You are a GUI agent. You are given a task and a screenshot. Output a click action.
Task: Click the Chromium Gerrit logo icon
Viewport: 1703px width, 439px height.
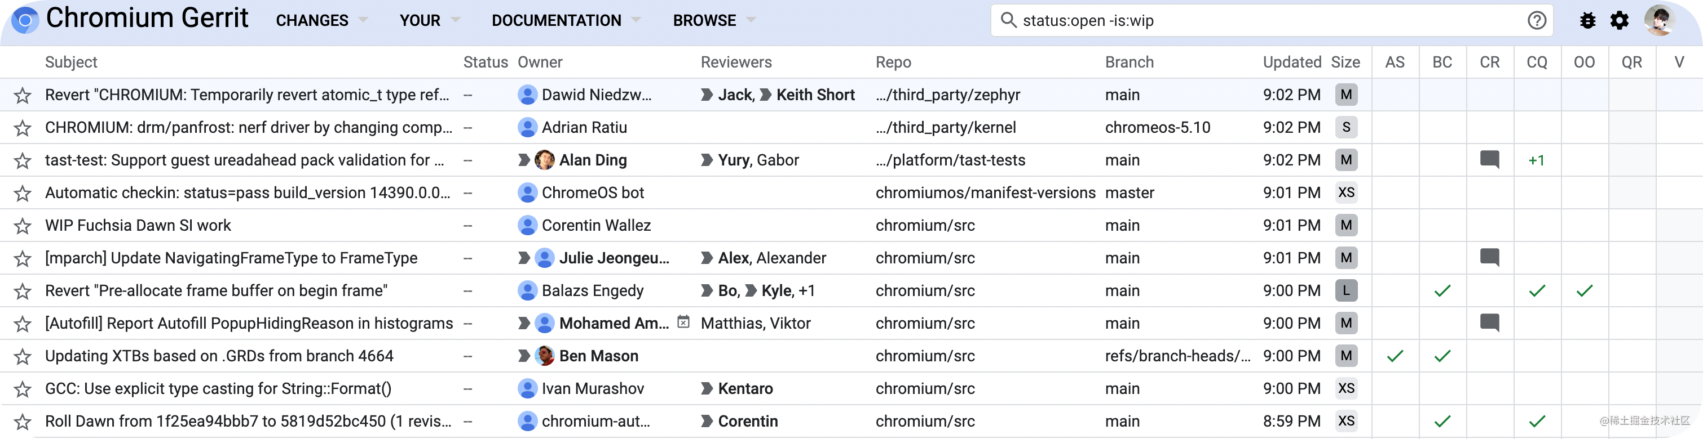[25, 20]
